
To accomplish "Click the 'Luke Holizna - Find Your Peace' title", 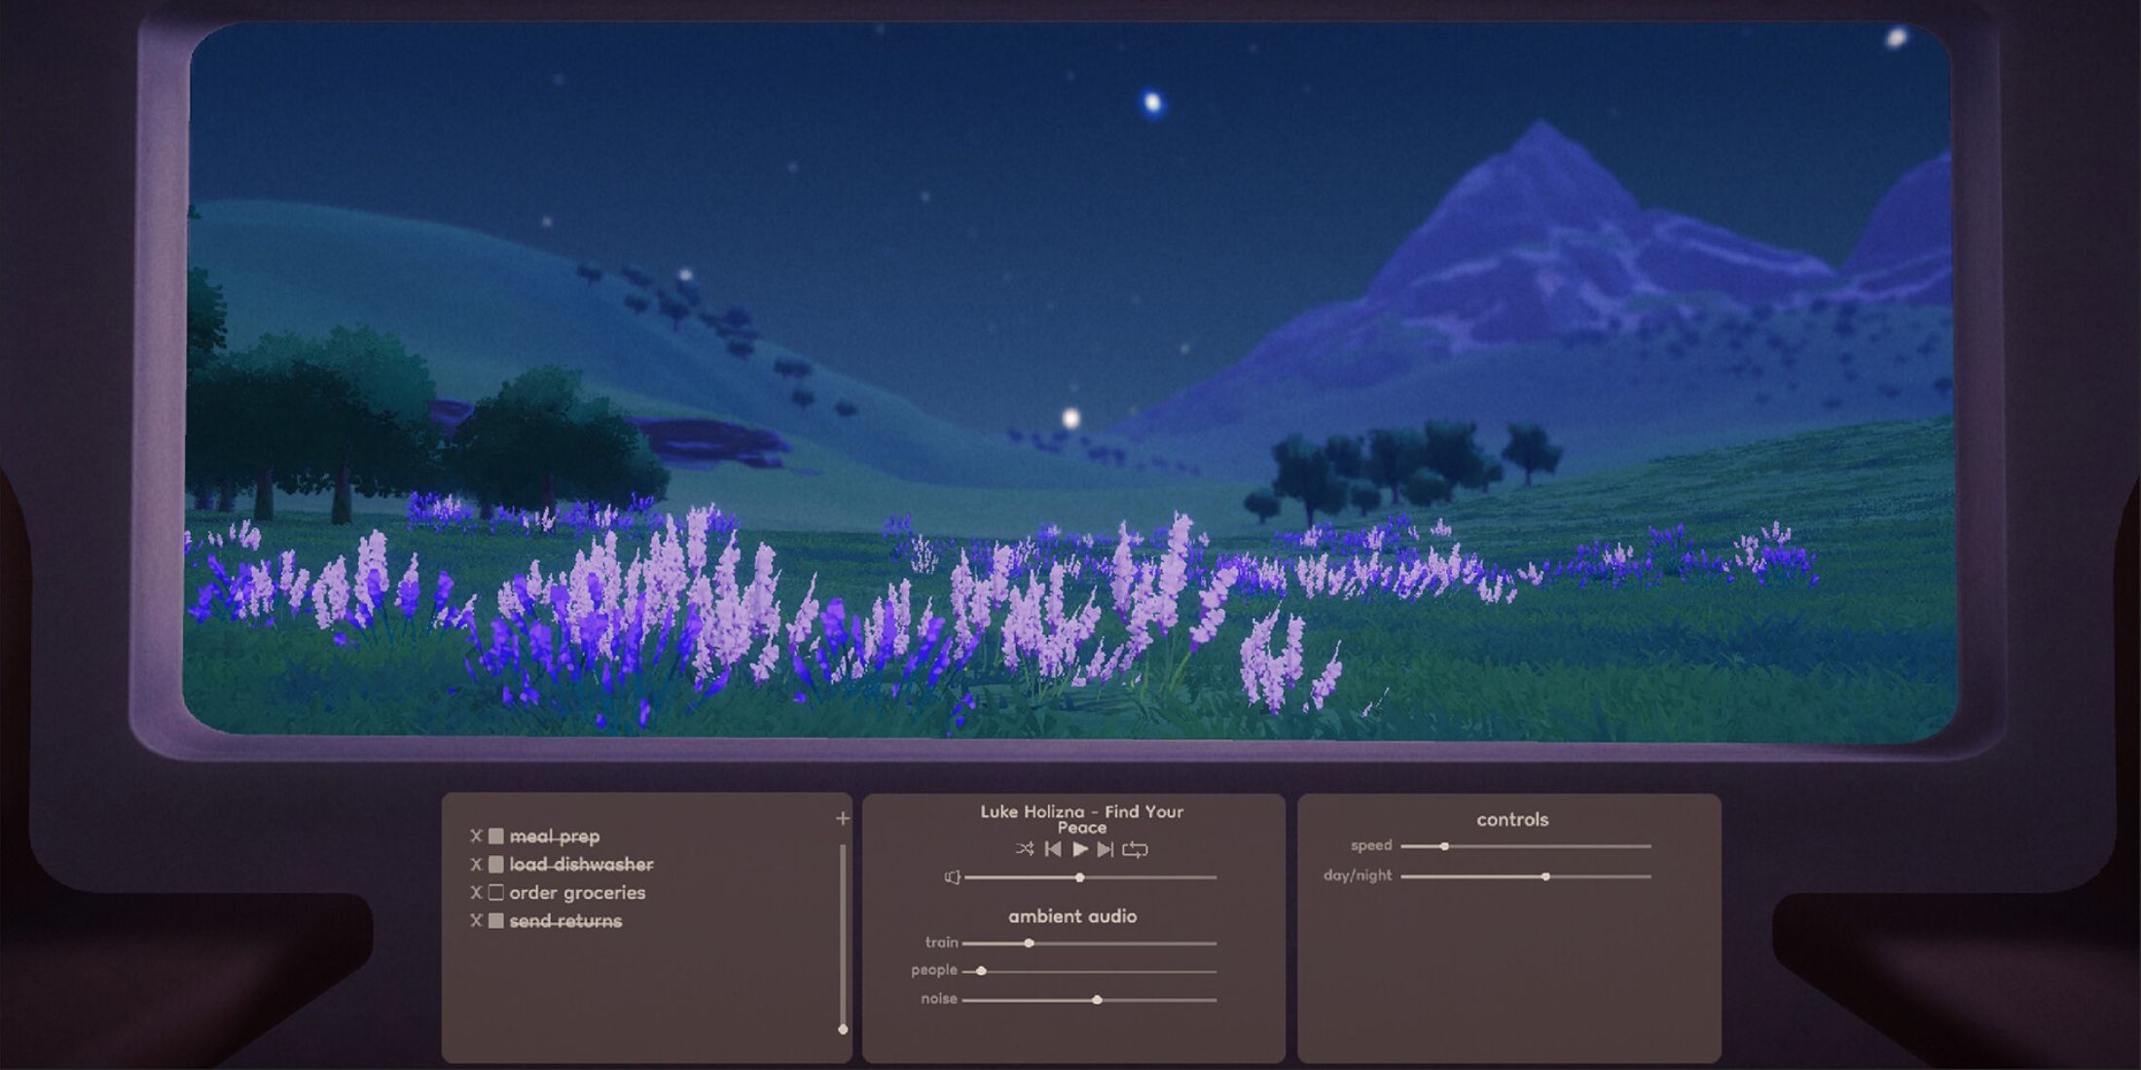I will click(1081, 819).
